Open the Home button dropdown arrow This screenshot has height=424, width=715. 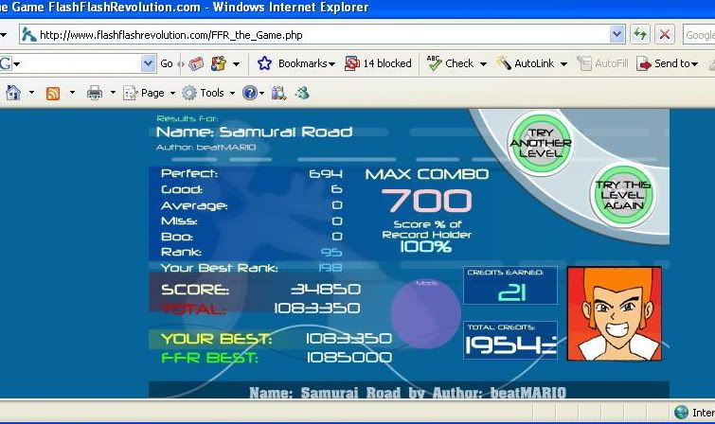(31, 93)
